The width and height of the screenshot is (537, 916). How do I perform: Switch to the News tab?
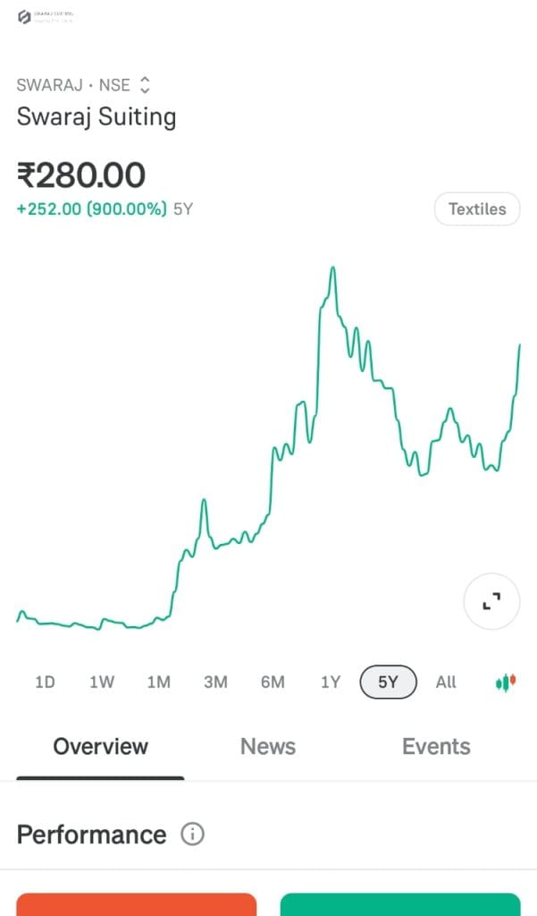(268, 747)
